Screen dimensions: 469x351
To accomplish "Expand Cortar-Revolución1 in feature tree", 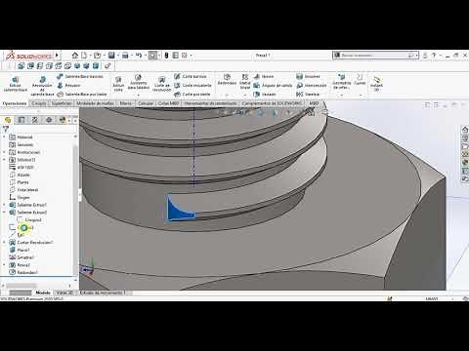I will 4,243.
